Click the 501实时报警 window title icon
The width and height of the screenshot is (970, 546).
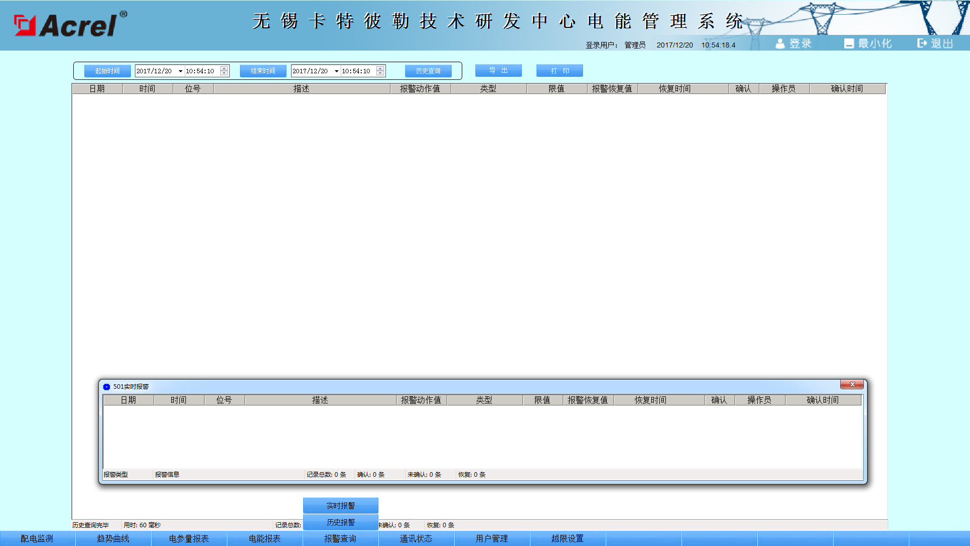pos(107,387)
